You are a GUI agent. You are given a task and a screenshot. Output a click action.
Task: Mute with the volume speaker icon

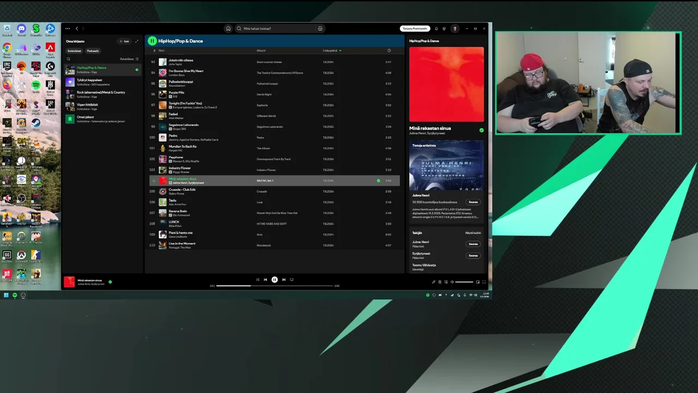click(x=452, y=282)
